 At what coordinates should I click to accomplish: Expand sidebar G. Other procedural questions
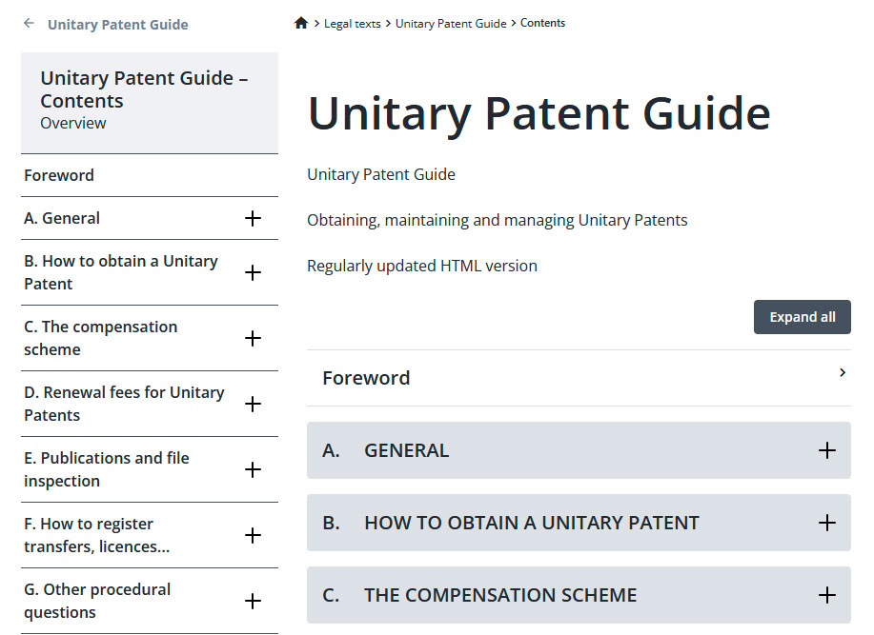click(253, 601)
